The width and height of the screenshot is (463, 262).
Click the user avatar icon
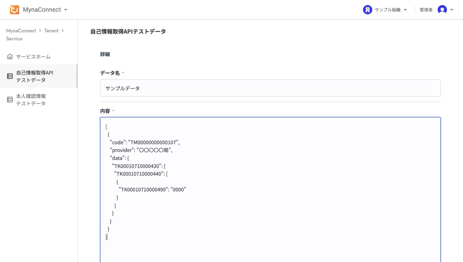[442, 10]
